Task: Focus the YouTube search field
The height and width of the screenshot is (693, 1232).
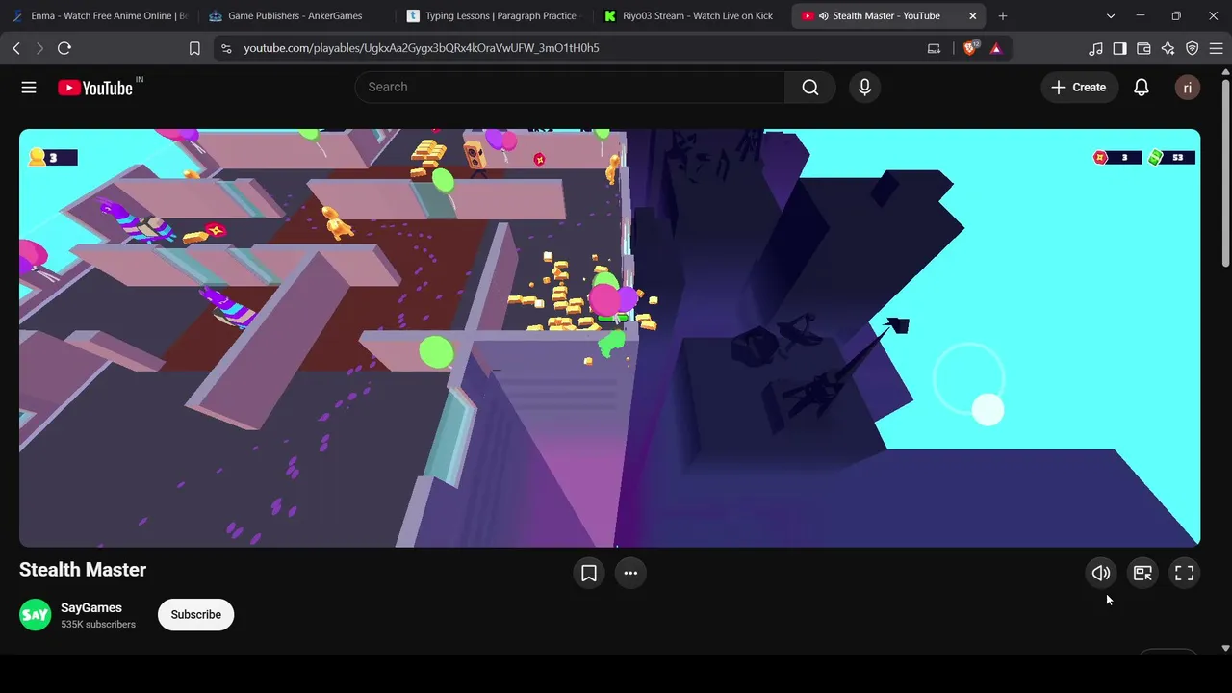Action: click(570, 88)
